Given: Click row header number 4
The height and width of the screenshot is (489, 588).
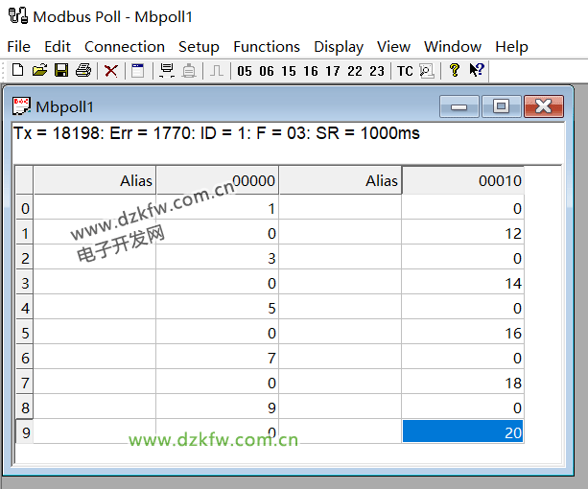Looking at the screenshot, I should 25,307.
